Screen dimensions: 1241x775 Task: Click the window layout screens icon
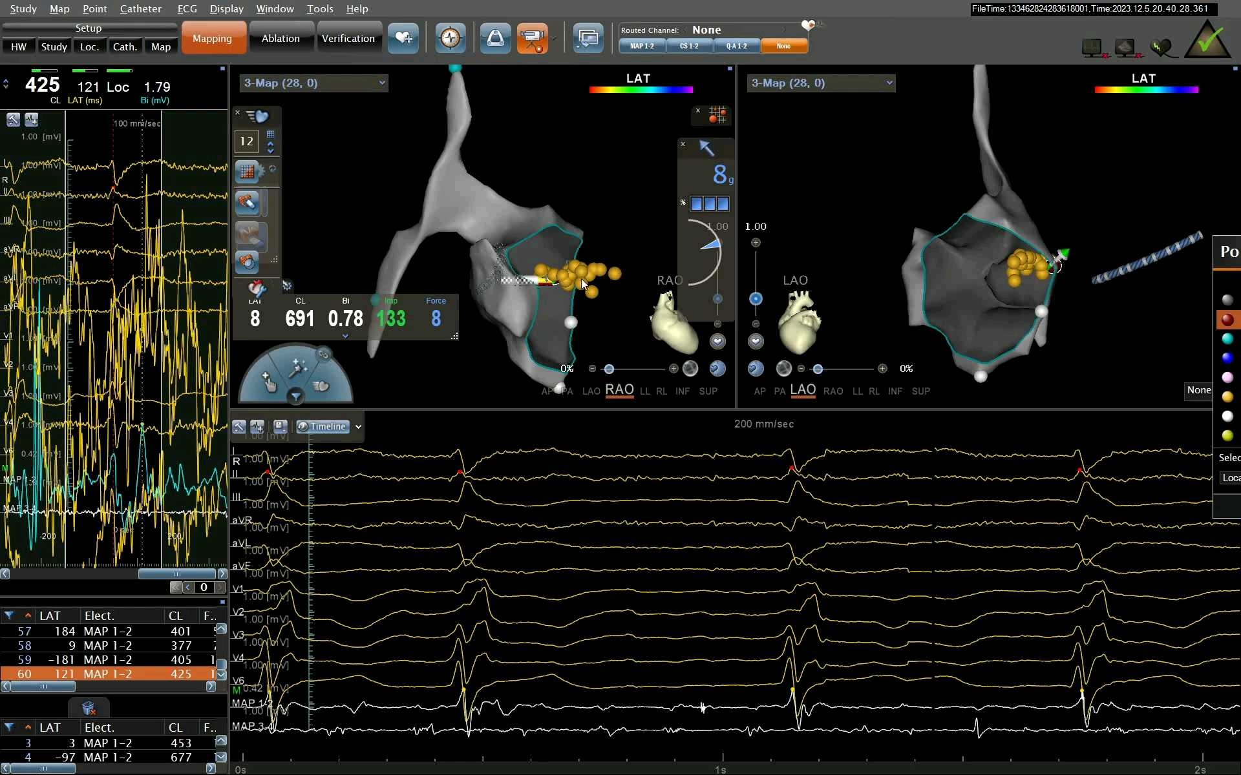coord(588,38)
